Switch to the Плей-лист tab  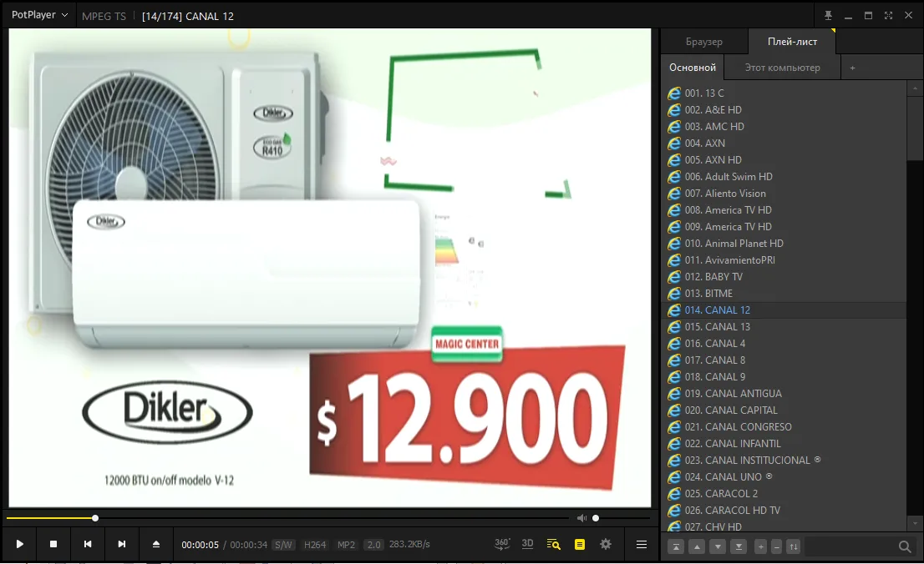[792, 41]
